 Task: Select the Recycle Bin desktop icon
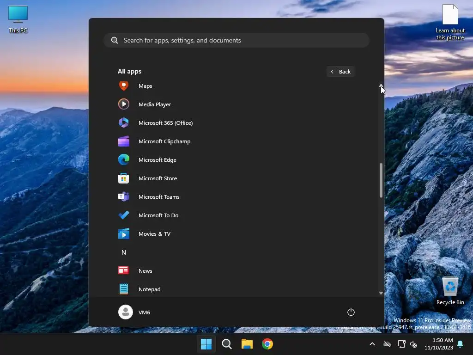coord(450,291)
